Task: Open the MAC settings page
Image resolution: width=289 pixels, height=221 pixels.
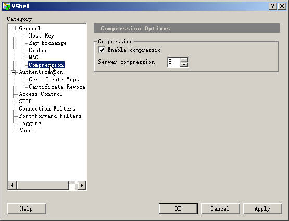Action: tap(33, 57)
